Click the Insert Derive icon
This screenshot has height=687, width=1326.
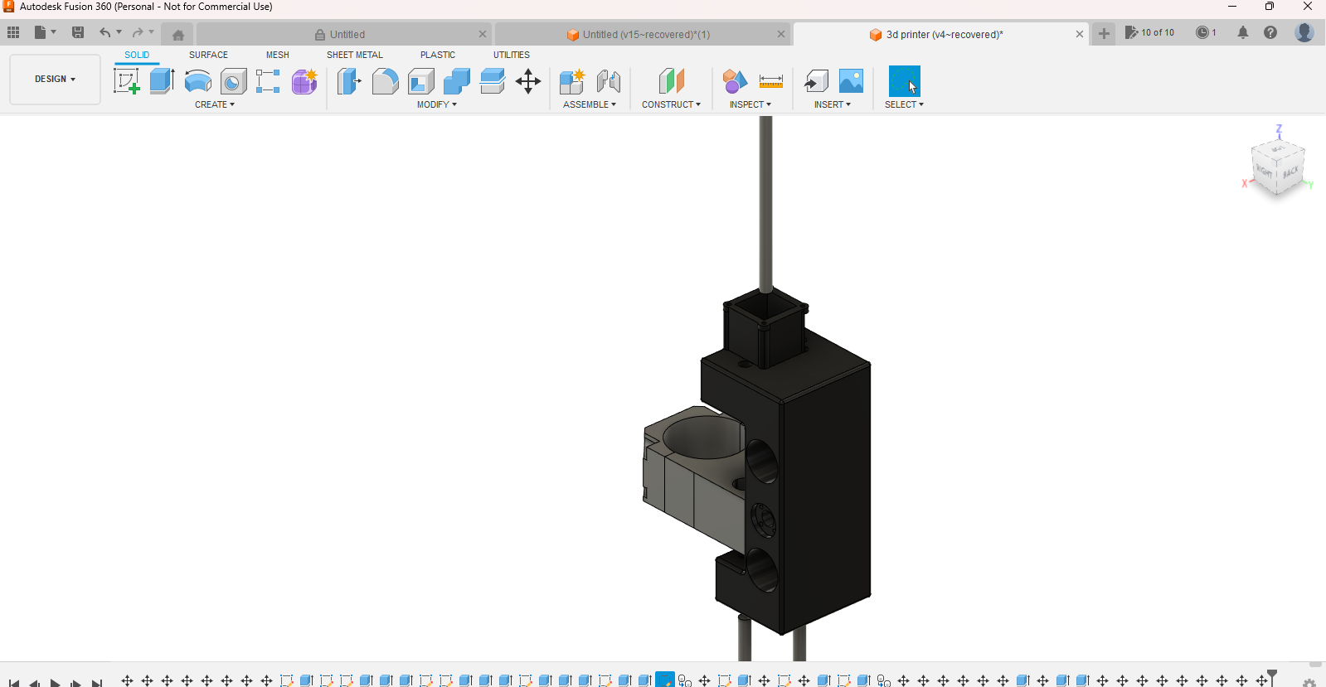(x=816, y=81)
